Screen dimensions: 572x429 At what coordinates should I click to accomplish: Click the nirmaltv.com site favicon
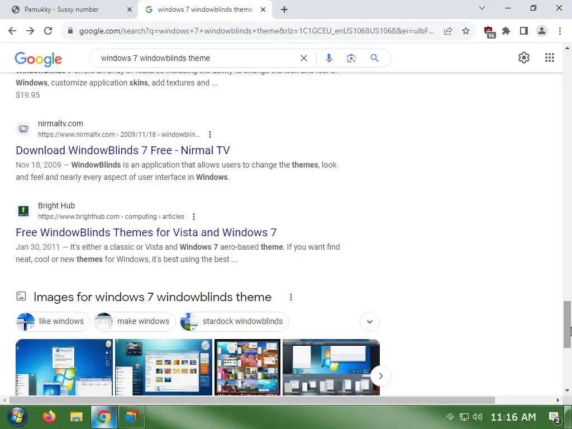(x=23, y=129)
